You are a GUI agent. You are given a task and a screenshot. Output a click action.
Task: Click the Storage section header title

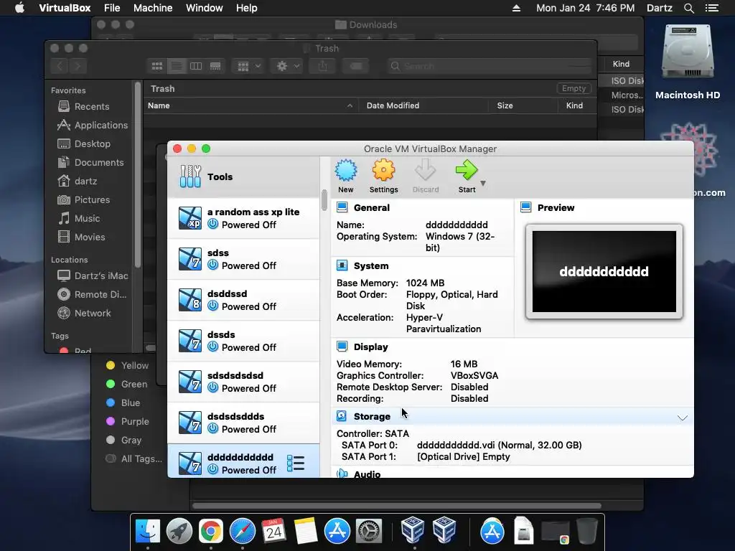372,417
